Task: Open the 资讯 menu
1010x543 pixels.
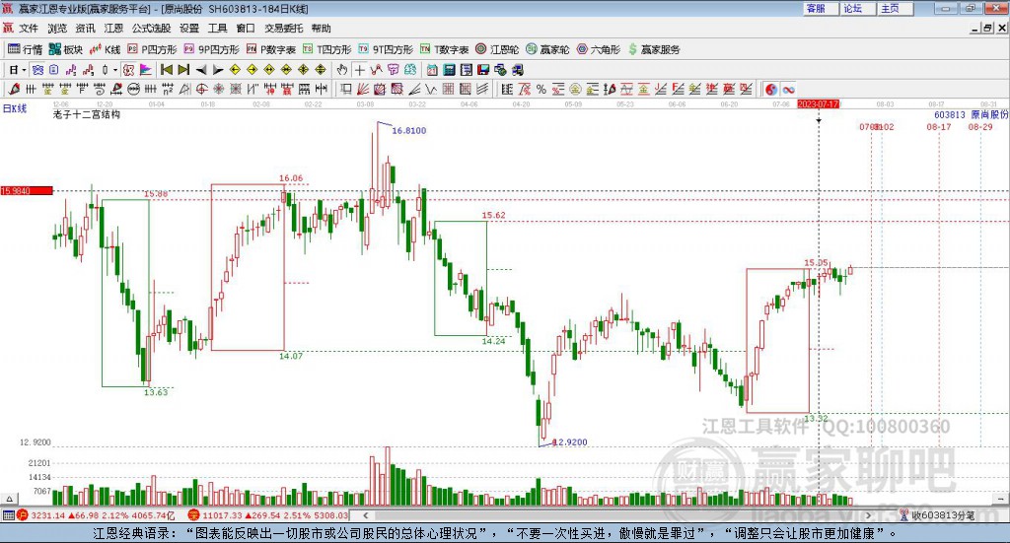Action: coord(85,29)
